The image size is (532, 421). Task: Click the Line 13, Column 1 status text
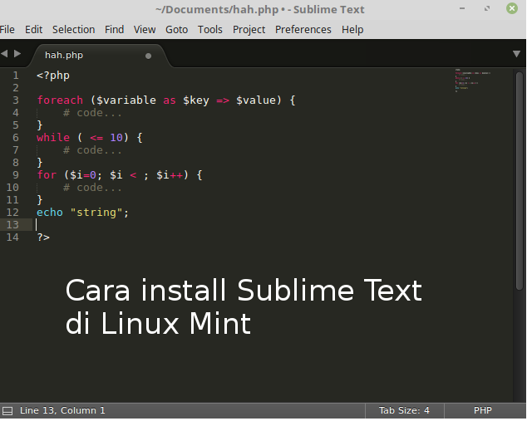pos(62,410)
